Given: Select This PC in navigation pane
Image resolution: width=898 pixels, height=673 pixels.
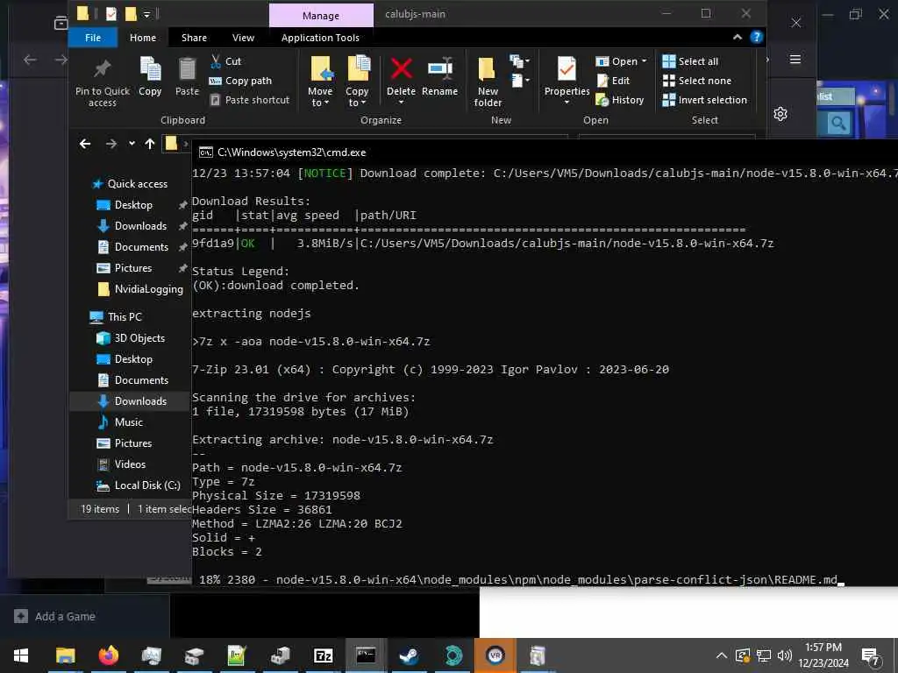Looking at the screenshot, I should pyautogui.click(x=118, y=317).
